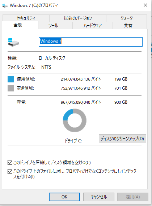This screenshot has height=206, width=152.
Task: Click the キャンセル button
Action: [x=99, y=197]
